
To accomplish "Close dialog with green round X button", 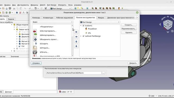I will tap(137, 13).
